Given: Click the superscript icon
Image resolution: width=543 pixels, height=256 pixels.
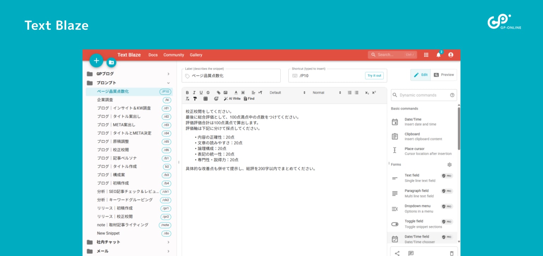Looking at the screenshot, I should [374, 92].
